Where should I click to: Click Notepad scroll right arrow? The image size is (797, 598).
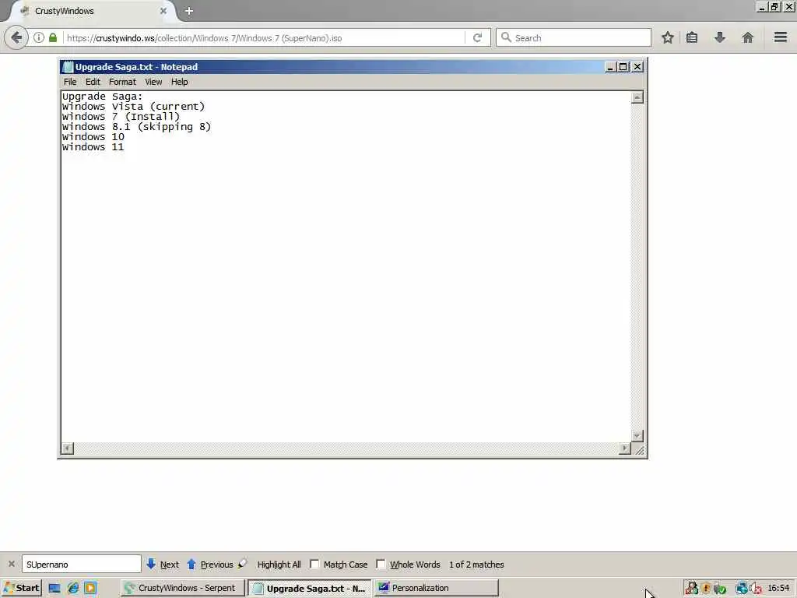625,448
